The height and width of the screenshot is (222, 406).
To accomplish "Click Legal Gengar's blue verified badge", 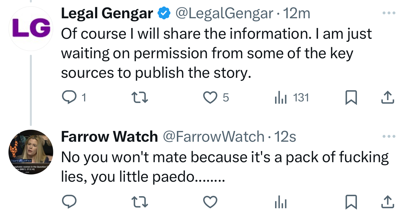I will pos(164,13).
